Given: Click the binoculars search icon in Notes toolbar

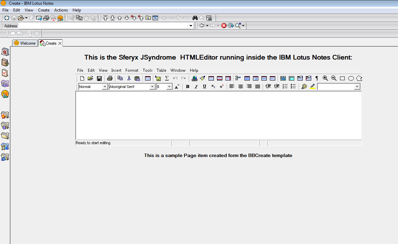Looking at the screenshot, I should [x=195, y=18].
